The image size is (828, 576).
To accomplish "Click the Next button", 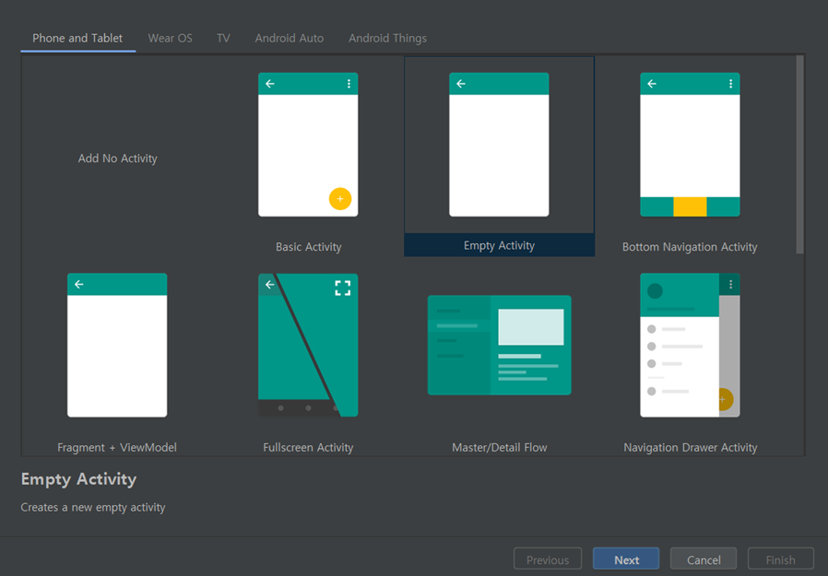I will click(x=626, y=559).
